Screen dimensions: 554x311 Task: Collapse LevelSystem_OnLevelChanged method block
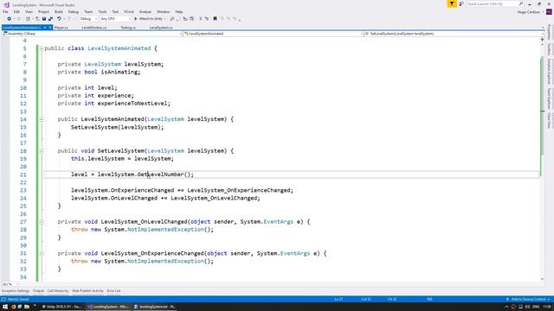point(42,222)
